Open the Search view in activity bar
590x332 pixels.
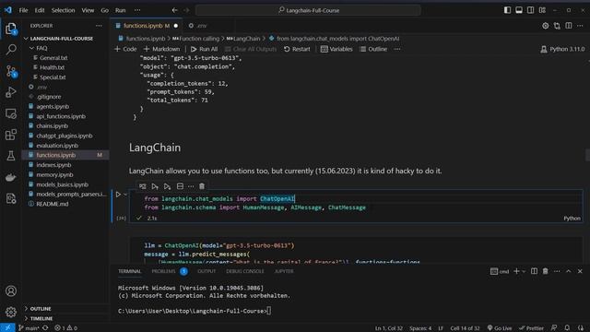click(x=11, y=49)
